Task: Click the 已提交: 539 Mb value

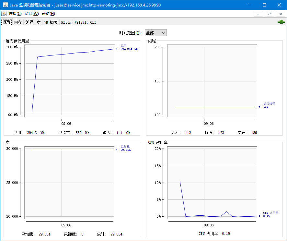Action: [74, 133]
